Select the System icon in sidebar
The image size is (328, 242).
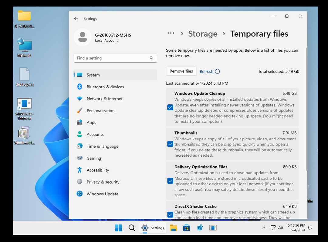(x=79, y=75)
